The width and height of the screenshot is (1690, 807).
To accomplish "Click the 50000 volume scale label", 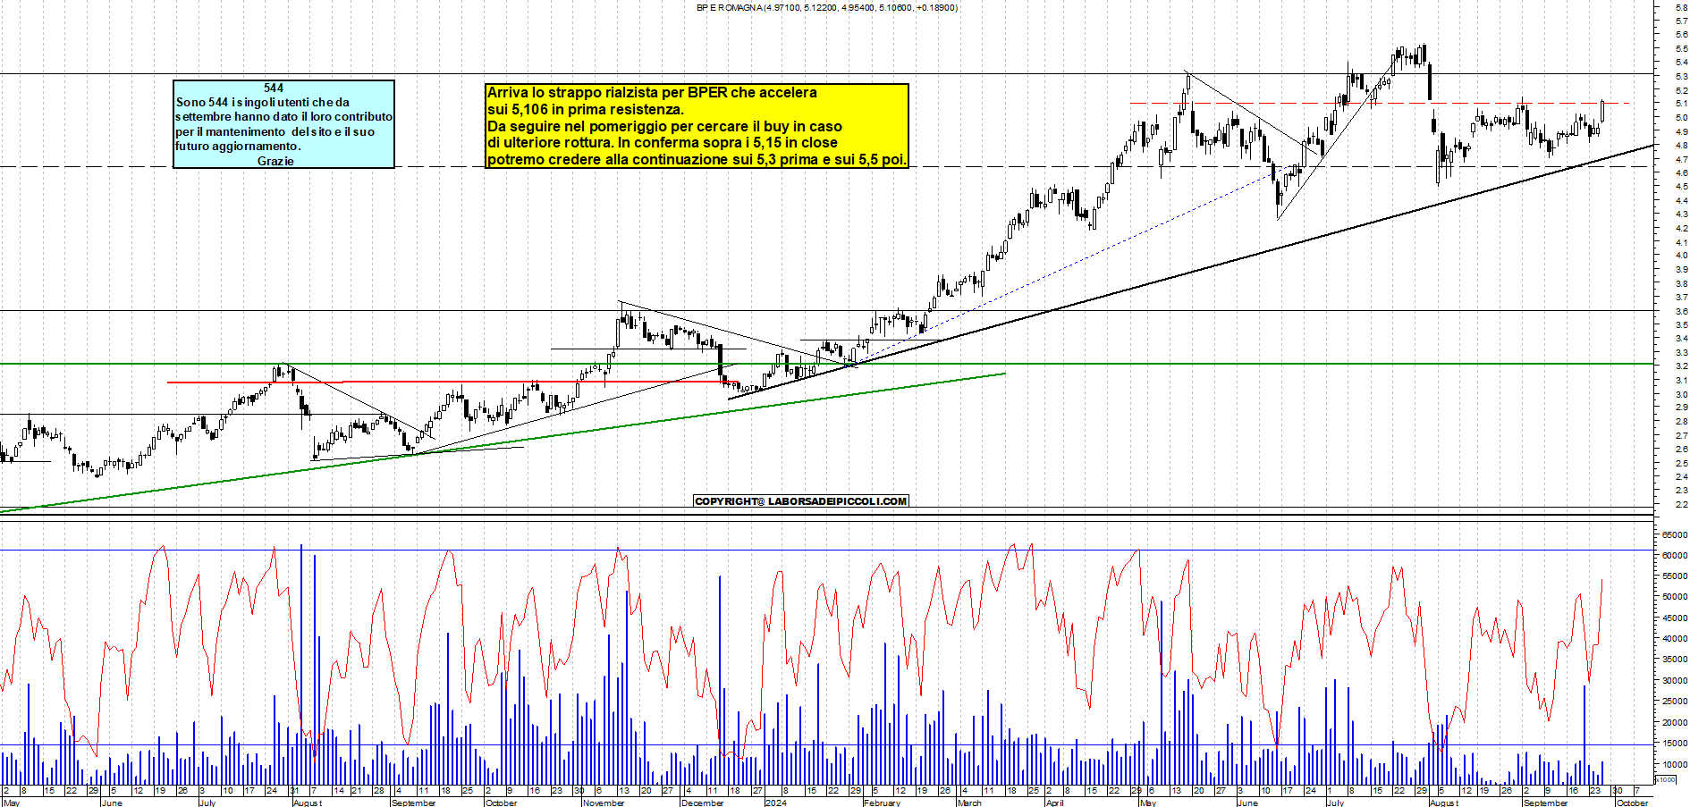I will click(x=1675, y=597).
